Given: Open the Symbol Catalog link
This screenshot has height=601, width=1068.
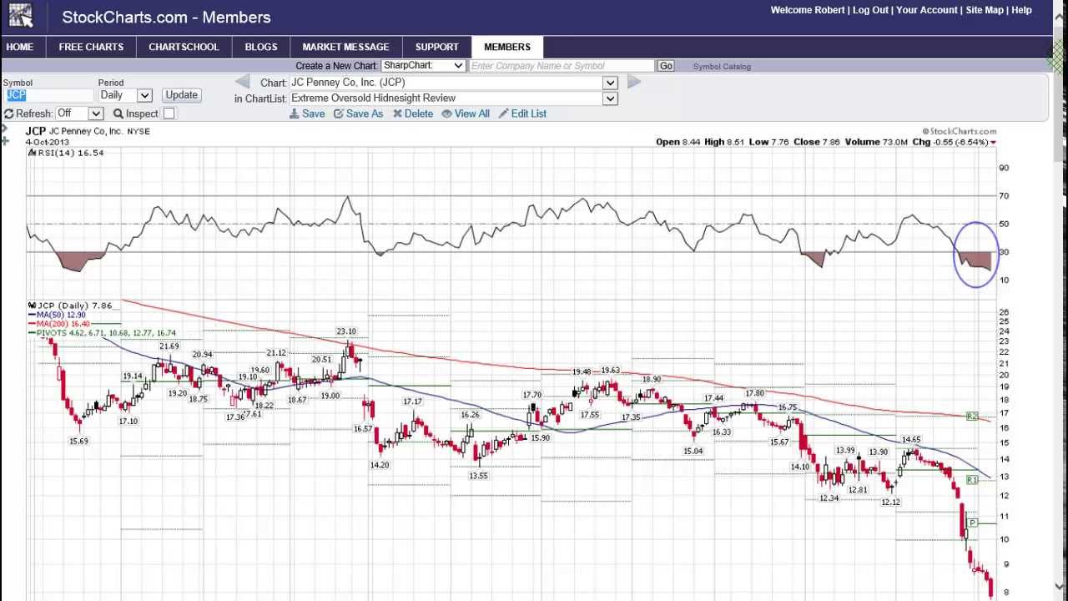Looking at the screenshot, I should tap(722, 67).
